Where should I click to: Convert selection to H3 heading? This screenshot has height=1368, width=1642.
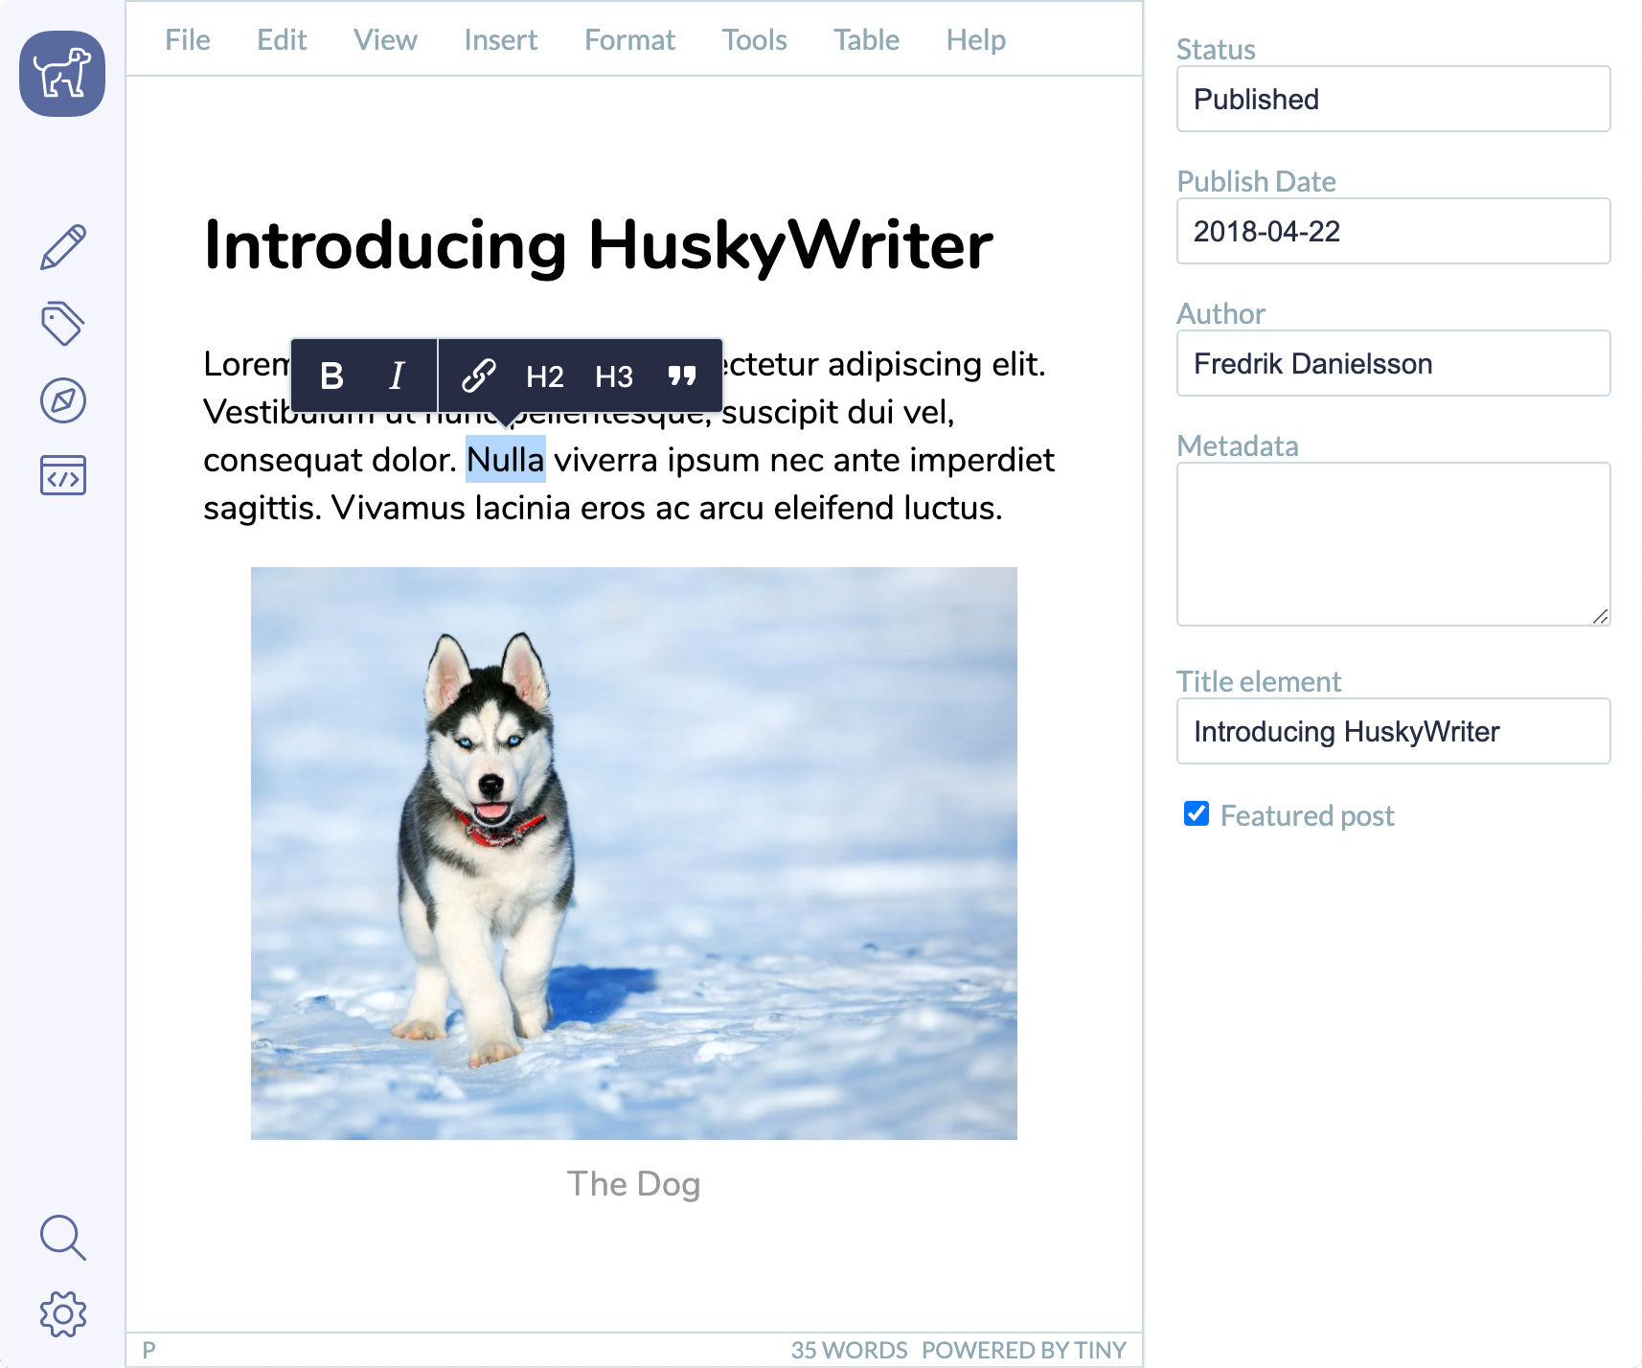(x=614, y=376)
